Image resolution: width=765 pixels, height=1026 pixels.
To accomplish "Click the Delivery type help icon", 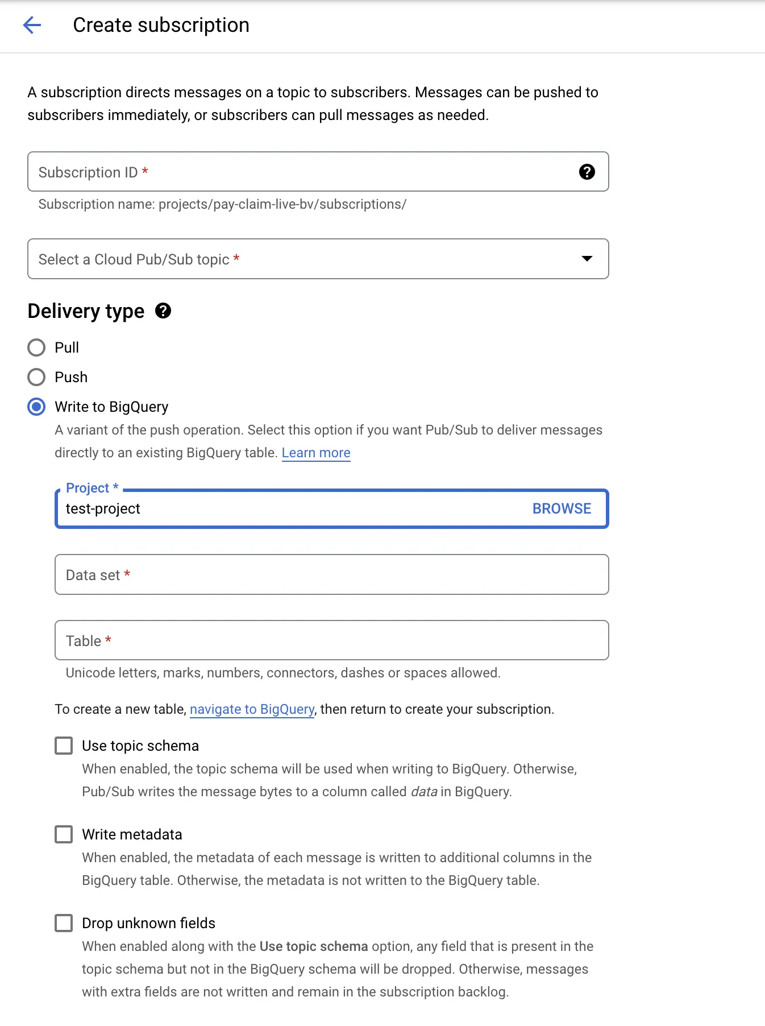I will tap(163, 311).
